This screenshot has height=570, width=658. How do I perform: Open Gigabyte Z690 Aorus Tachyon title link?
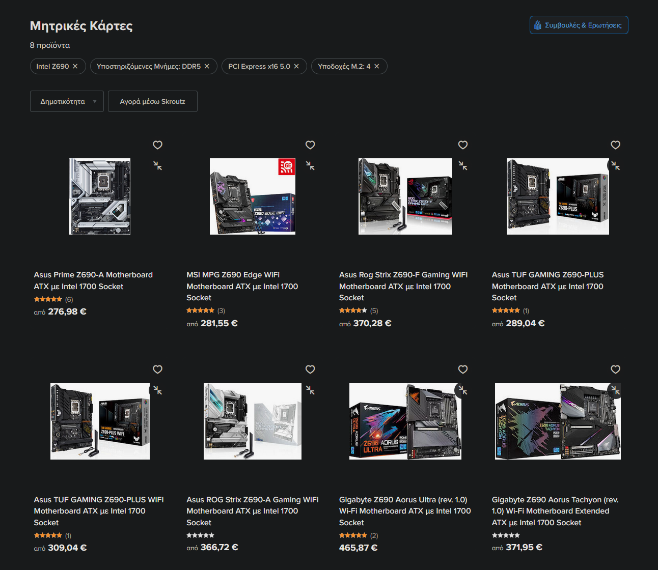point(555,511)
